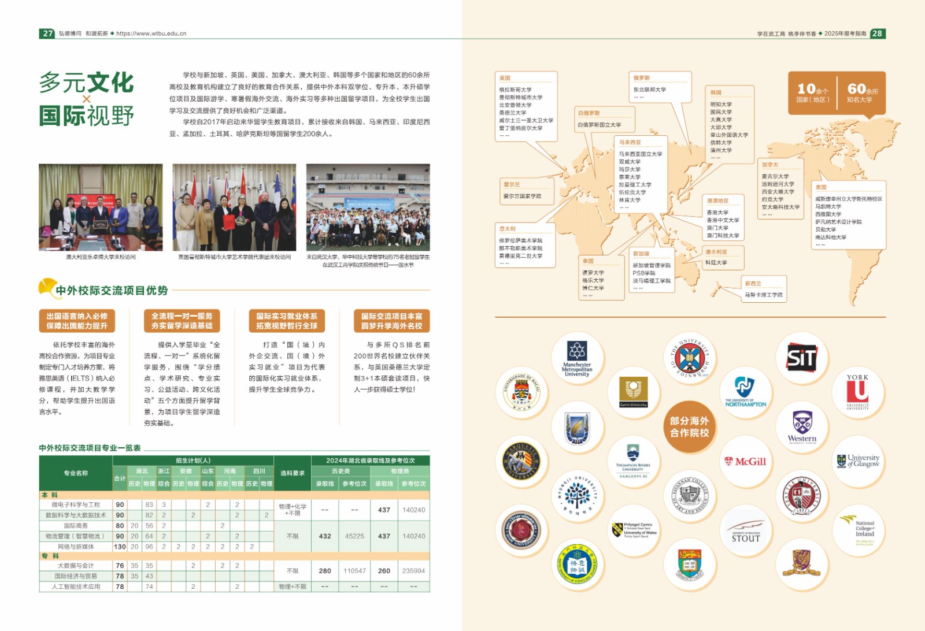Click the 澳大利亚 科廷大学 box
Image resolution: width=925 pixels, height=631 pixels.
pos(722,258)
